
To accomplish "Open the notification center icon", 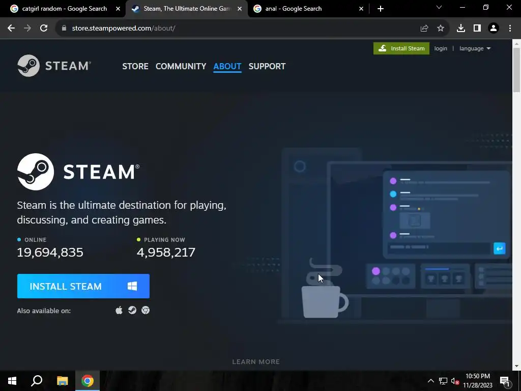I will coord(505,381).
